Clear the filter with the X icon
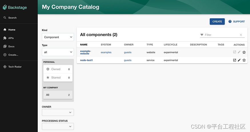The width and height of the screenshot is (250, 132). (241, 35)
